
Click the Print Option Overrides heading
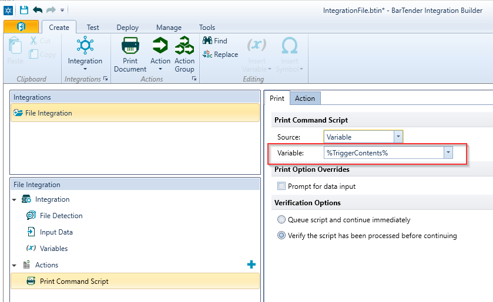(x=312, y=169)
